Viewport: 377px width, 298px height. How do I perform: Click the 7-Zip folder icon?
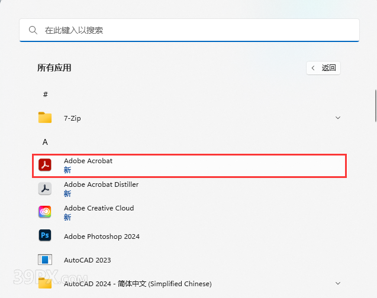45,118
